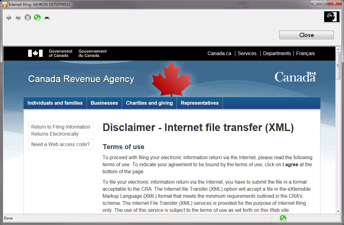Viewport: 344px width, 225px height.
Task: Click the Gouvernement du Canada text
Action: click(92, 53)
